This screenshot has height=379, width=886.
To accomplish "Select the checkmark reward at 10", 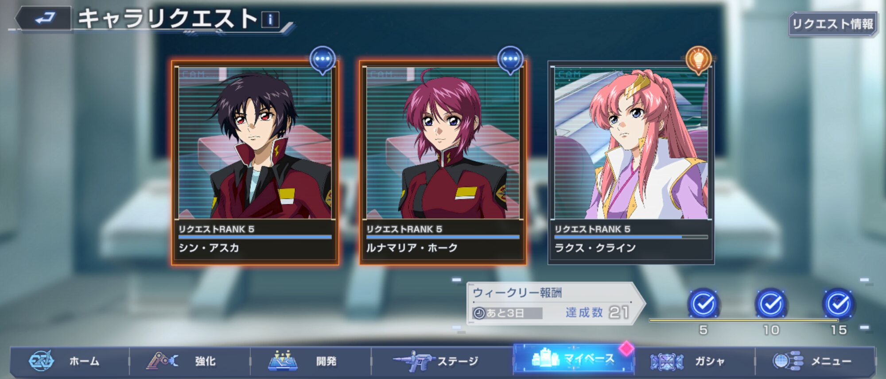I will point(771,304).
